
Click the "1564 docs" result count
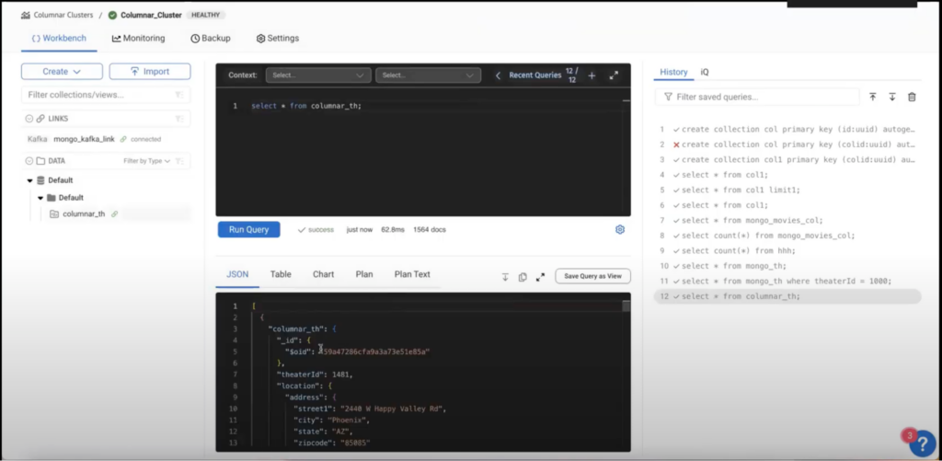[430, 230]
